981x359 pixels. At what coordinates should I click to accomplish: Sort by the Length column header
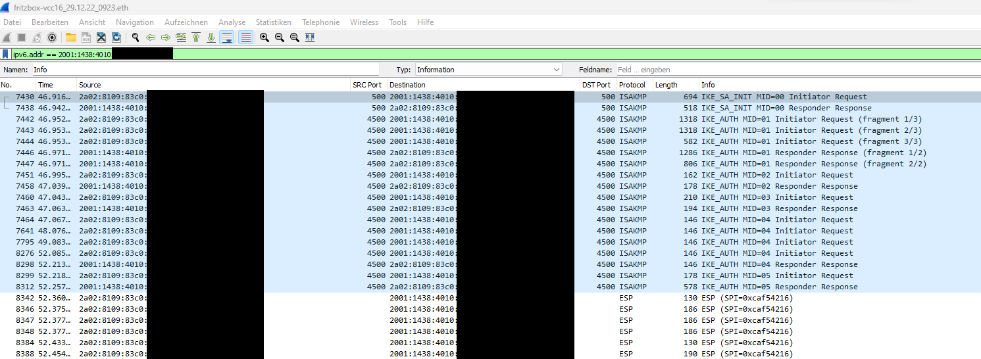pos(675,85)
